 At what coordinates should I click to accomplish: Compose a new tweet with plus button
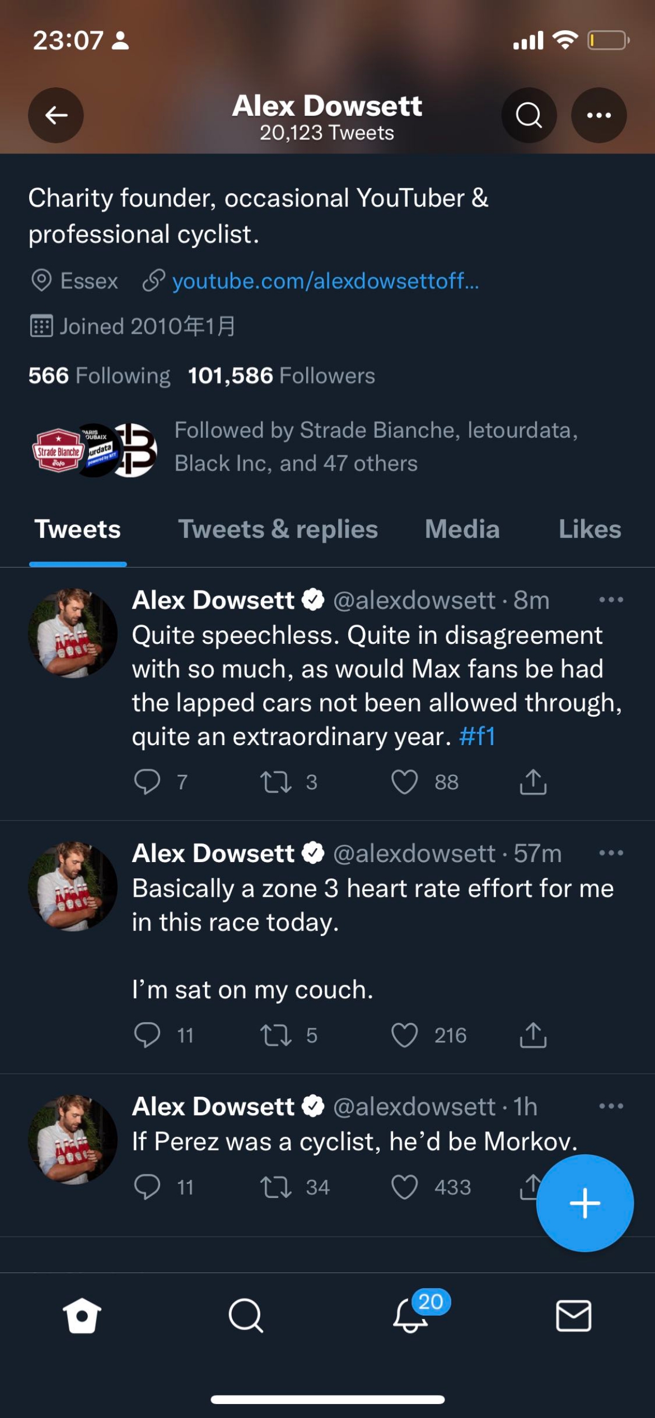pyautogui.click(x=584, y=1203)
